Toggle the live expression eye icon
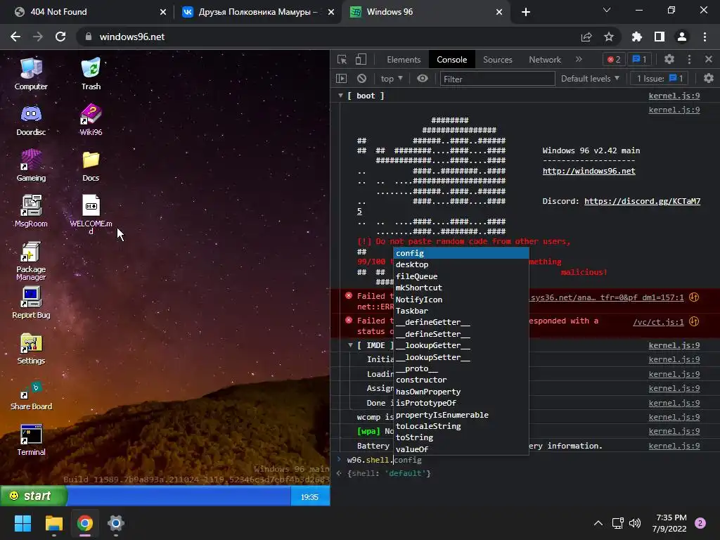The image size is (720, 540). click(x=423, y=79)
